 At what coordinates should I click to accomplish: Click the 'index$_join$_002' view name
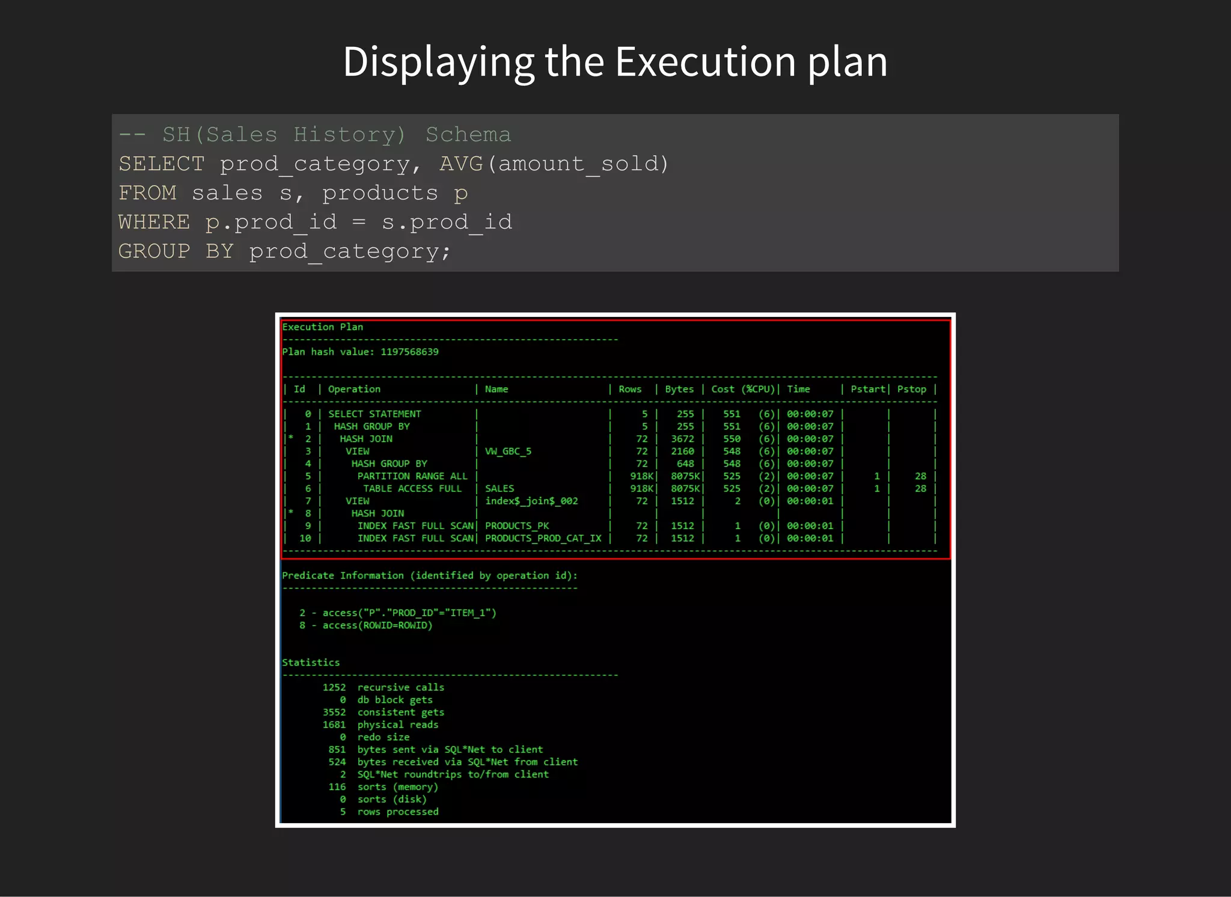pos(531,501)
